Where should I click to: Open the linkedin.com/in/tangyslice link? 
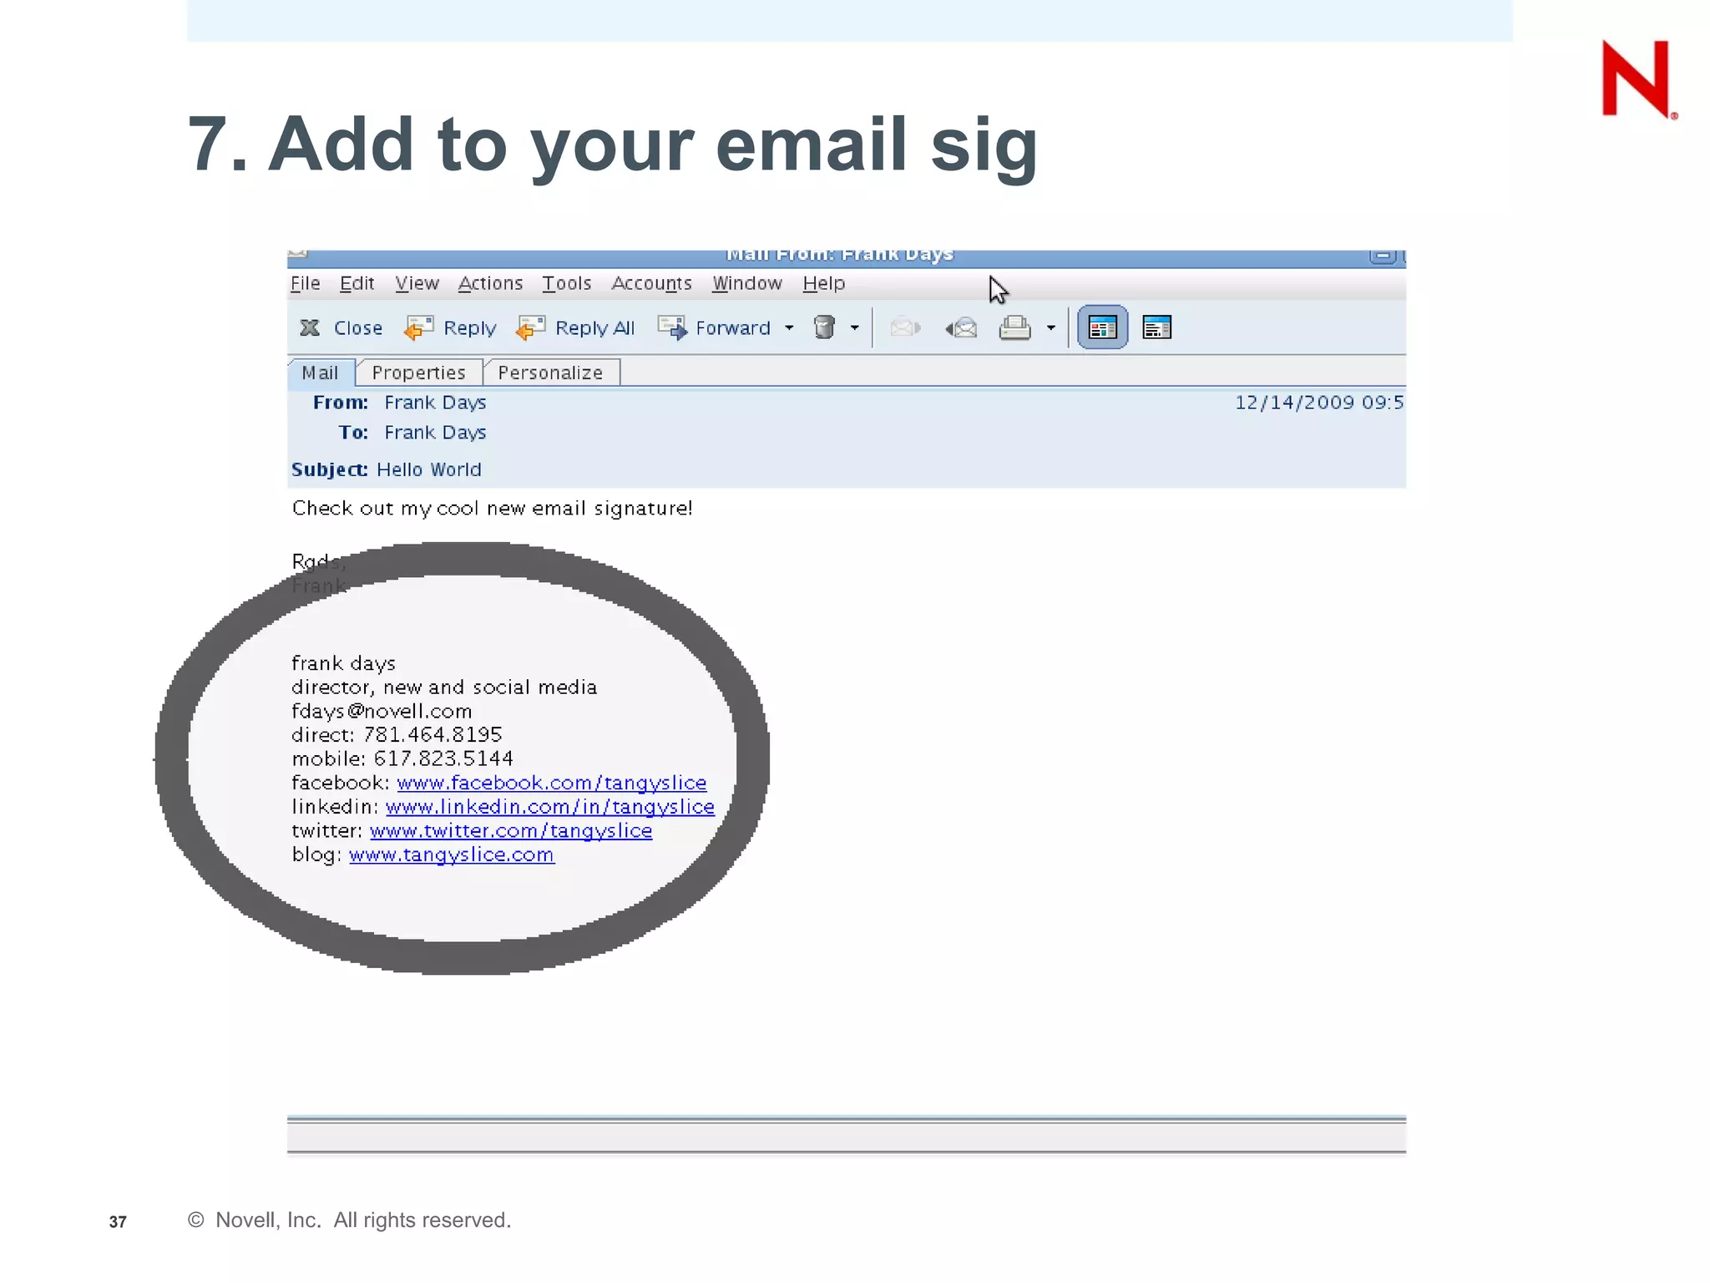pos(550,807)
